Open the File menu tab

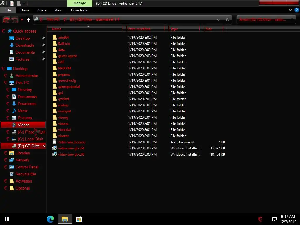click(8, 10)
